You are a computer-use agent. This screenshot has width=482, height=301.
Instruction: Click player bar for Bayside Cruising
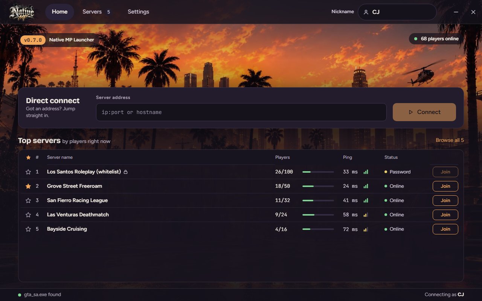(318, 229)
